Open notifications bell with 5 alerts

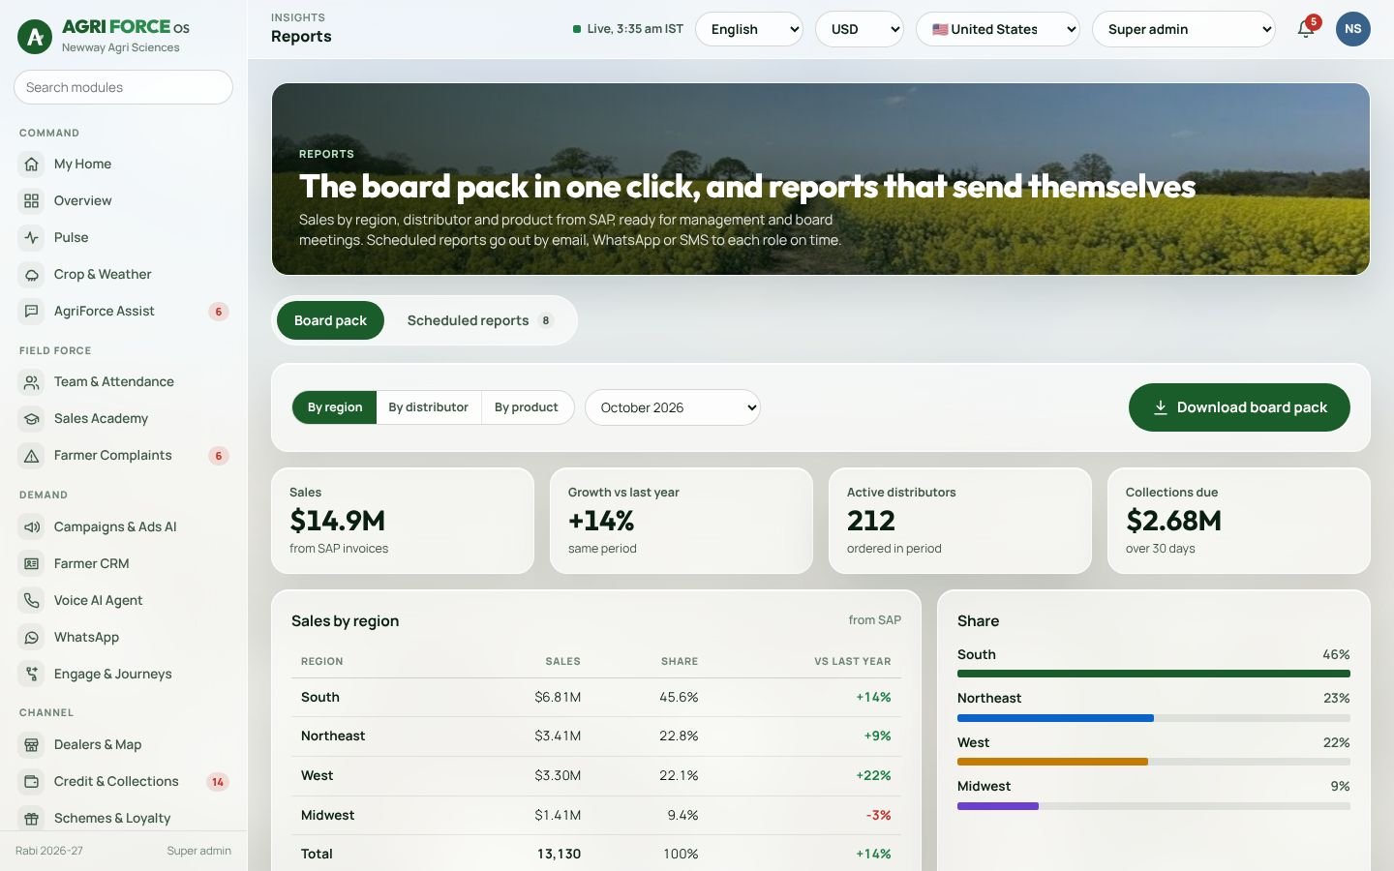[1306, 29]
